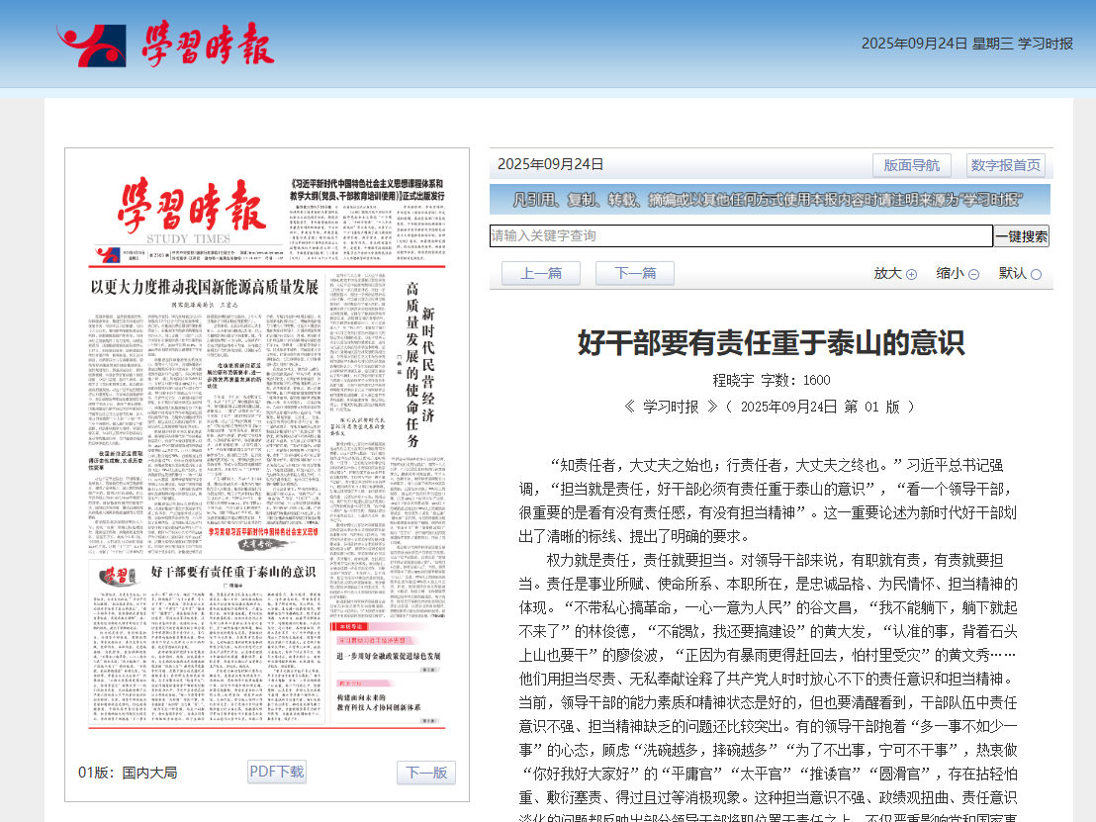Click the red Study Times logo emblem

91,45
